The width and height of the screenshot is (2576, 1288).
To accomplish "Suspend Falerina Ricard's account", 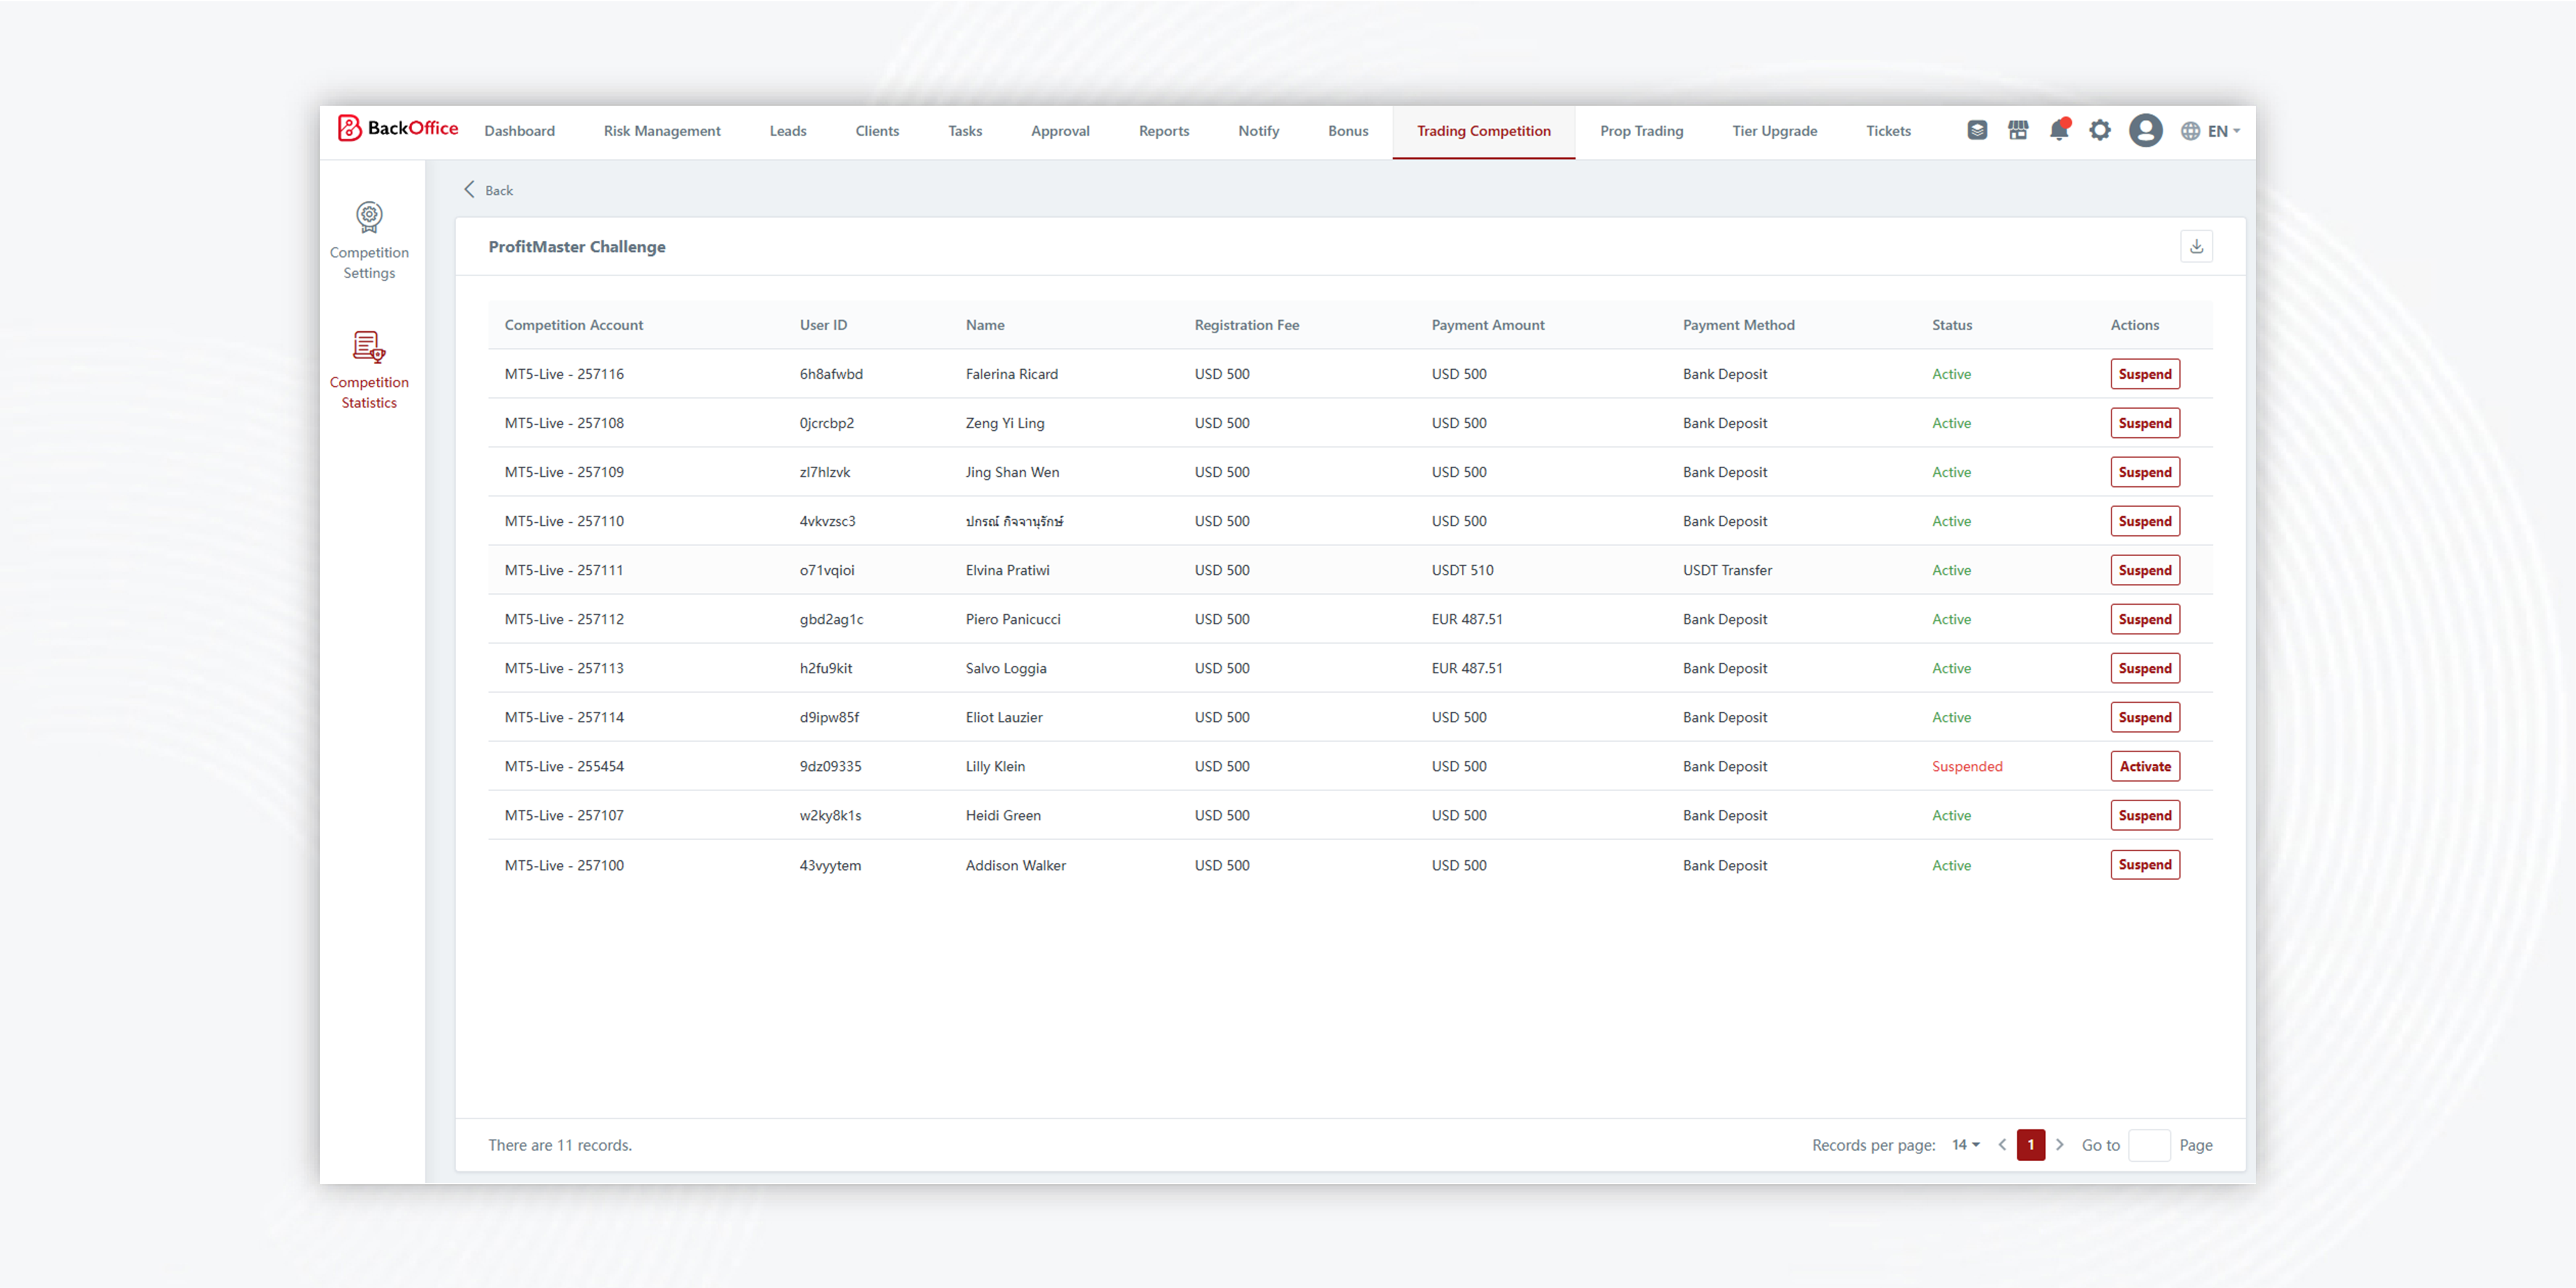I will pos(2145,374).
